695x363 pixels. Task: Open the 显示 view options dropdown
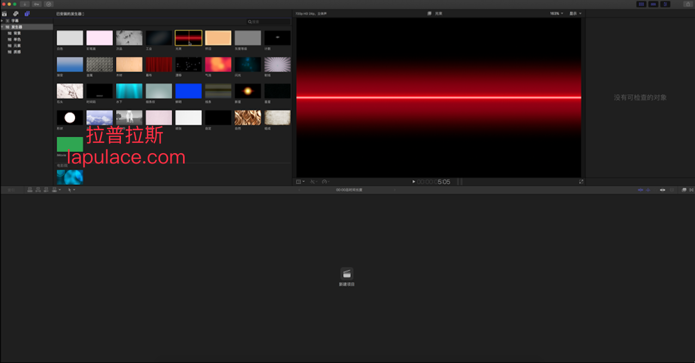click(576, 14)
